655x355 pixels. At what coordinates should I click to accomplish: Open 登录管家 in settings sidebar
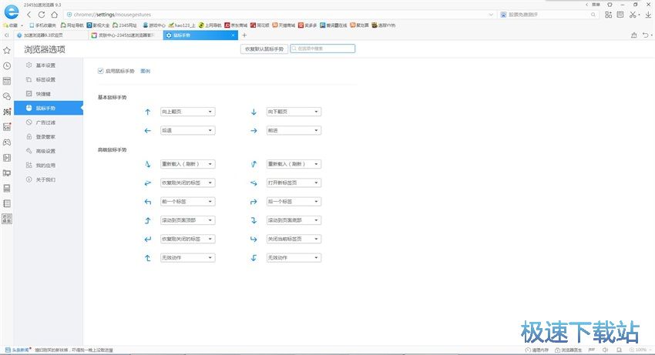pyautogui.click(x=49, y=136)
